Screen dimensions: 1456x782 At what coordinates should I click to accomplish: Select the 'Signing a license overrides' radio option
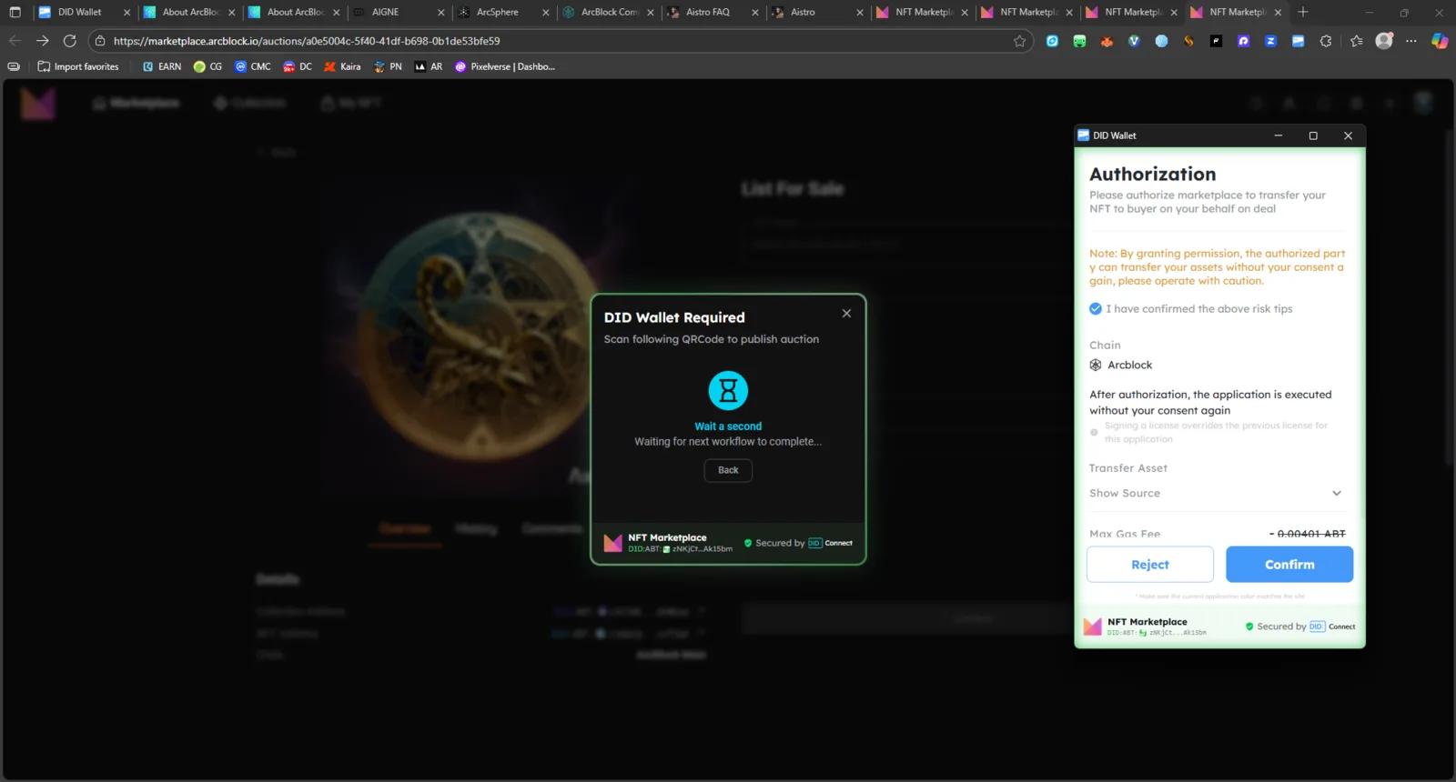[1094, 433]
